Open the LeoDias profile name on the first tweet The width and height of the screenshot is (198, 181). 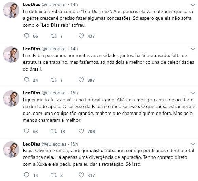click(x=31, y=4)
